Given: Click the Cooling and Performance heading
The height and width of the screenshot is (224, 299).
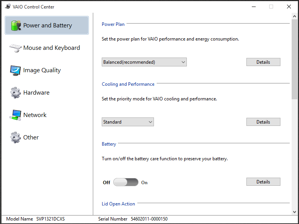Looking at the screenshot, I should pyautogui.click(x=128, y=84).
